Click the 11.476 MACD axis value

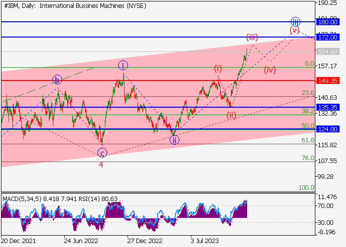pos(327,197)
